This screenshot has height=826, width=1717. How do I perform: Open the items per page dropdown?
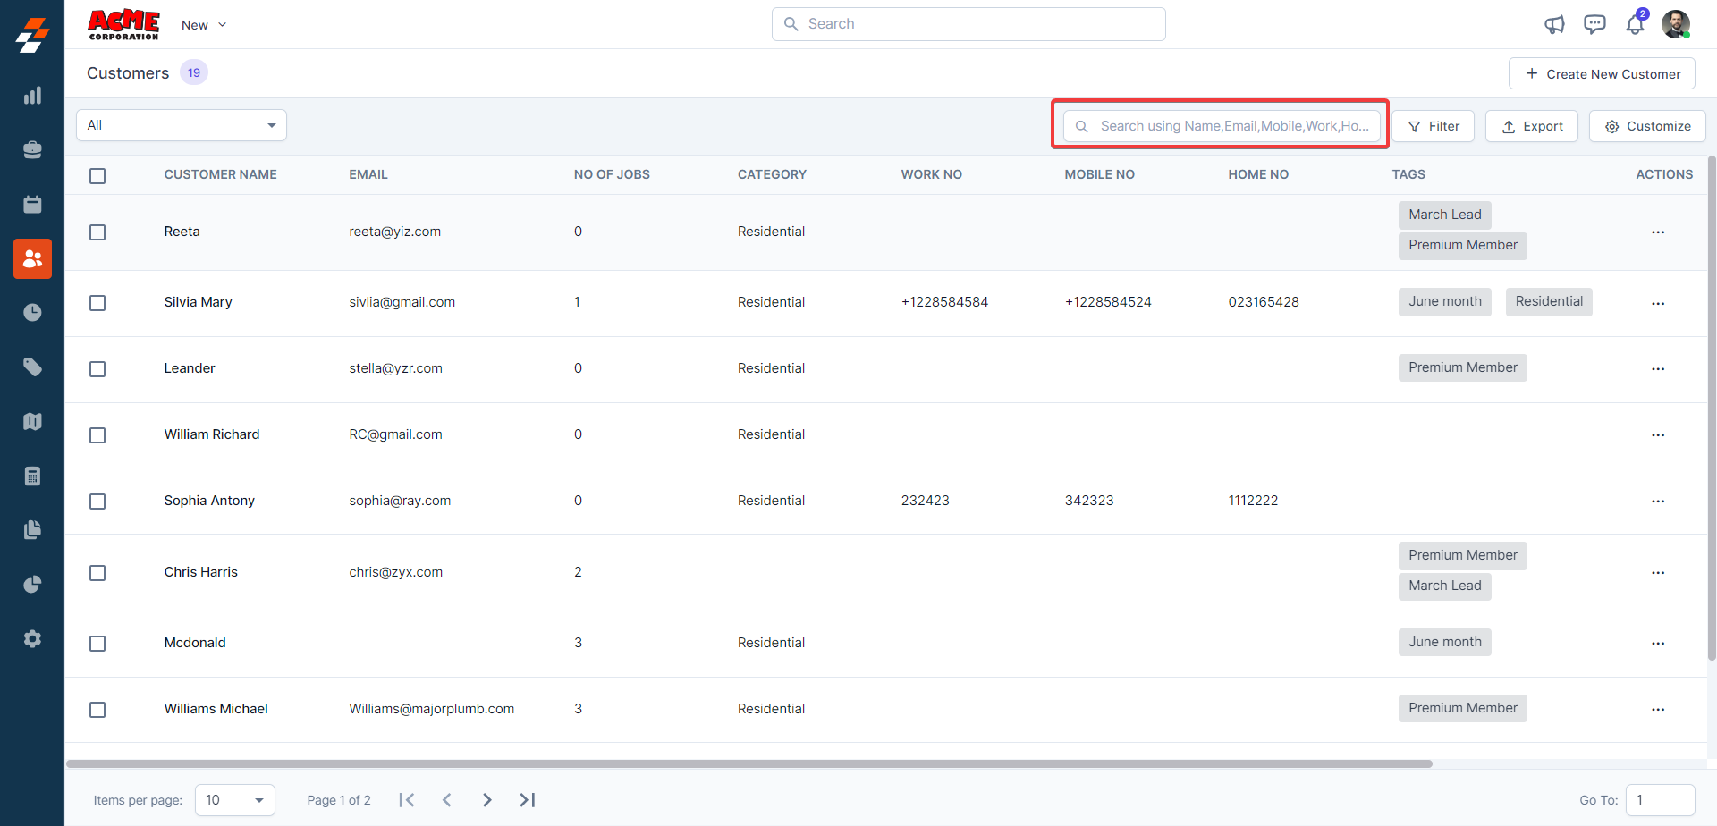[x=235, y=800]
